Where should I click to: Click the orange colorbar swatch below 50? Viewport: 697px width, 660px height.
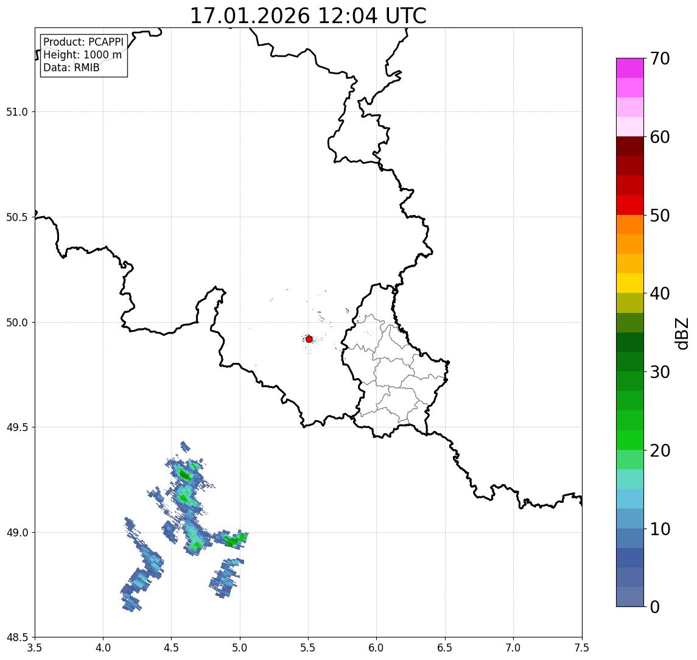pos(630,225)
